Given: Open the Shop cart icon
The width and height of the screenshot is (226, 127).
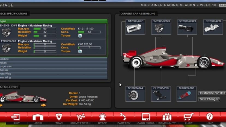Looking at the screenshot, I should 189,117.
